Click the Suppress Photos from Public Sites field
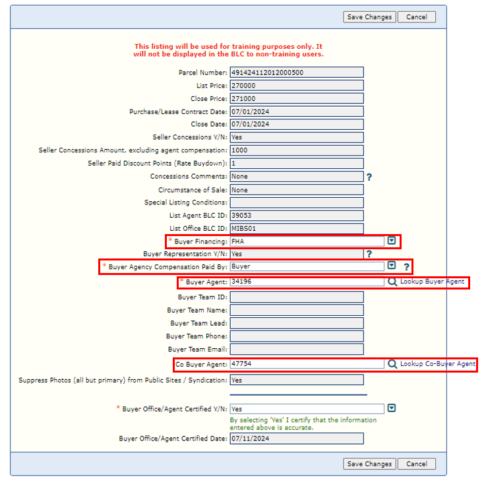486x486 pixels. tap(297, 380)
